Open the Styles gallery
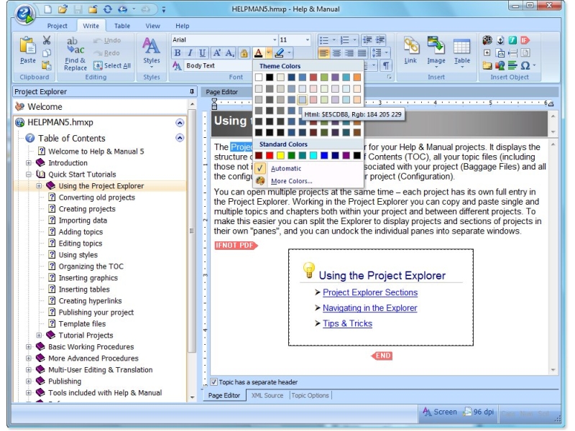Viewport: 575px width, 431px height. click(x=151, y=52)
